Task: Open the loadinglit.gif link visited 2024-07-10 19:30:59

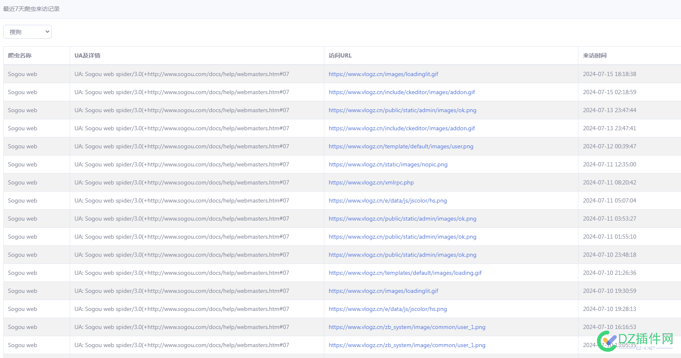Action: [383, 291]
